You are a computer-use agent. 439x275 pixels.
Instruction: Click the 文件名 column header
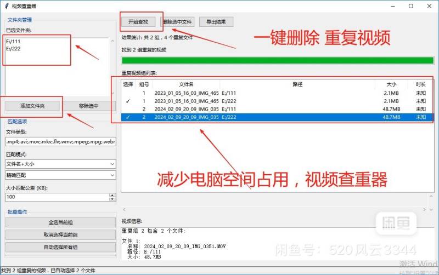click(x=186, y=84)
